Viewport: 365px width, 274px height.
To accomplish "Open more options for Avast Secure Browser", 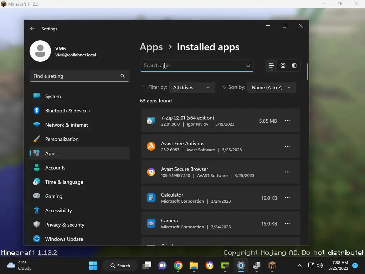I will coord(287,172).
